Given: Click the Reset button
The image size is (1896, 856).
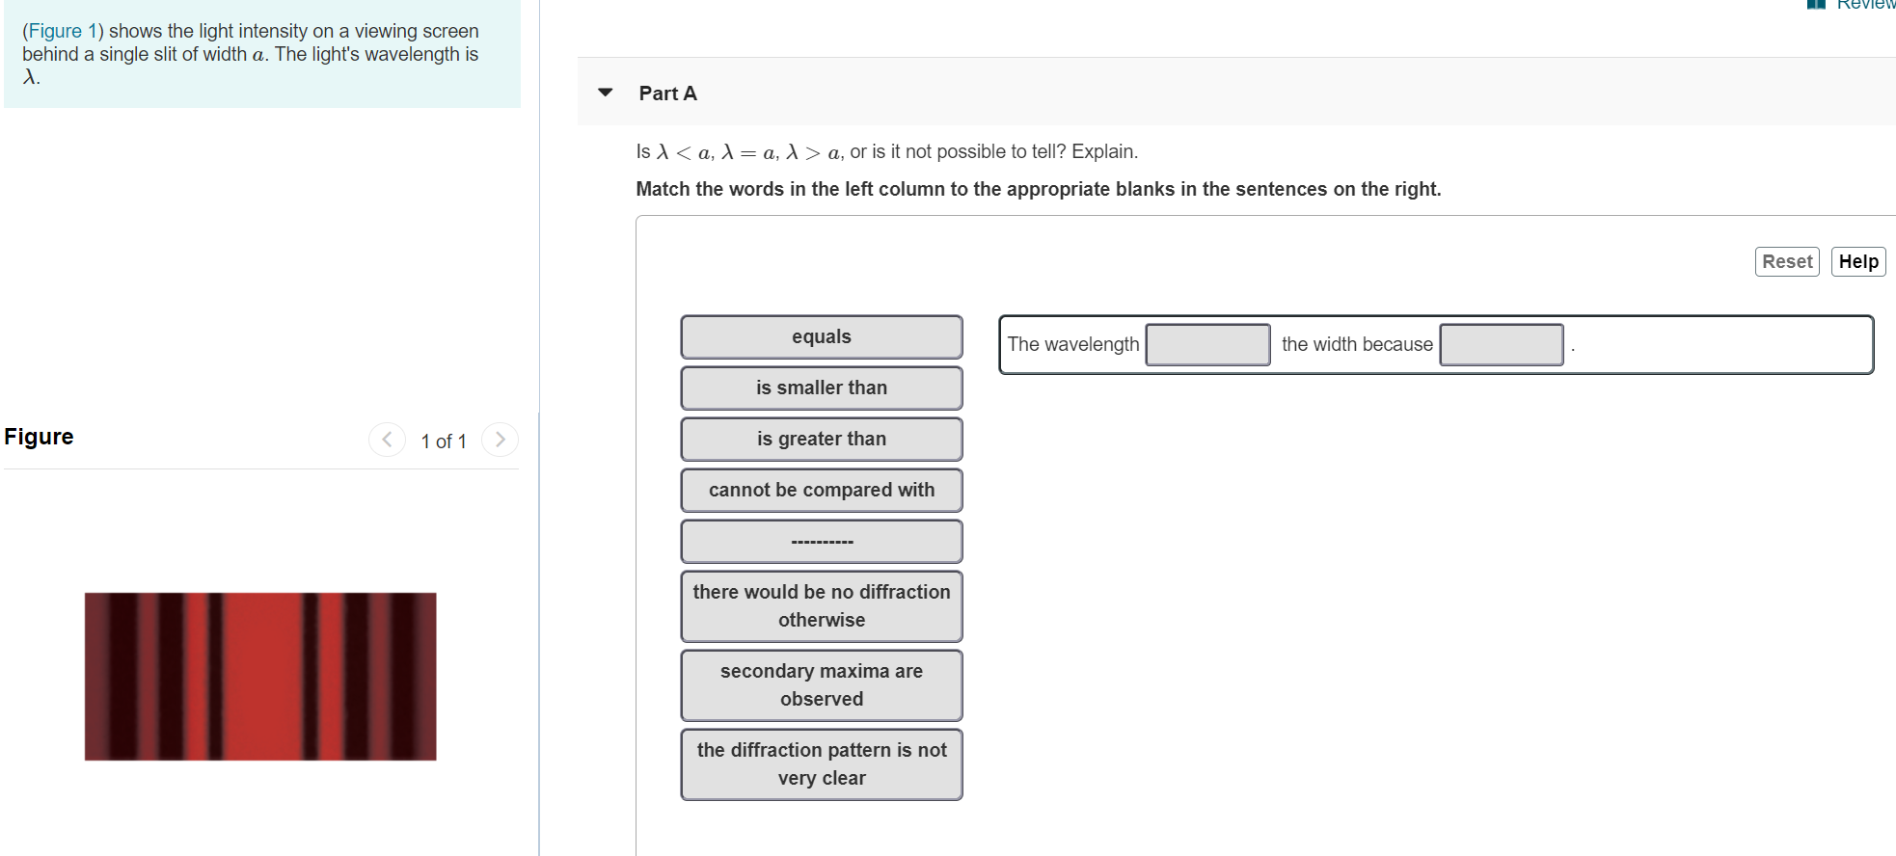Looking at the screenshot, I should pos(1786,261).
